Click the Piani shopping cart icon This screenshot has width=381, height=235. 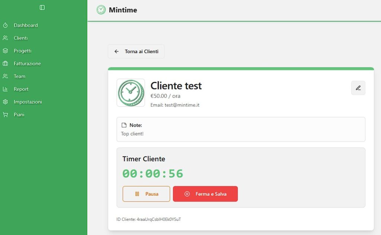click(5, 115)
